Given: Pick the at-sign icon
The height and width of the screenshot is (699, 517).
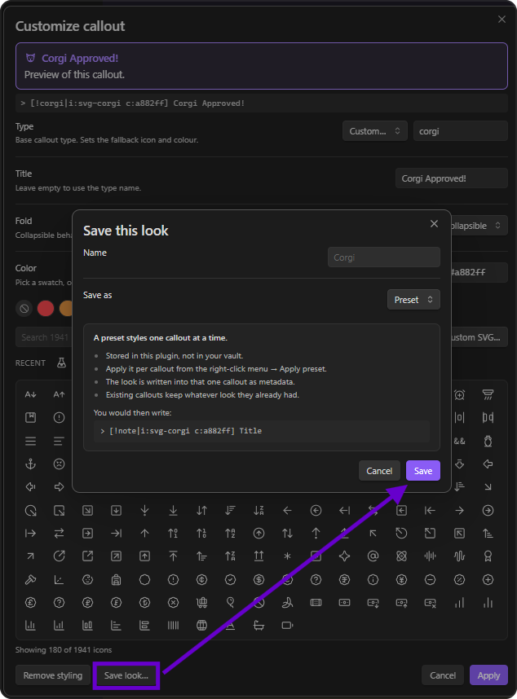Looking at the screenshot, I should click(x=373, y=556).
